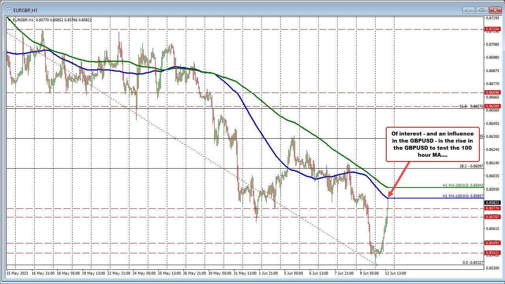Screen dimensions: 505x284
Task: Select the 0.86698 red price level tag
Action: pos(493,92)
